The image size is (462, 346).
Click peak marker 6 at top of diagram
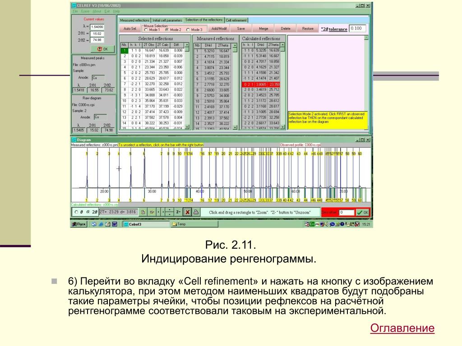pos(144,154)
